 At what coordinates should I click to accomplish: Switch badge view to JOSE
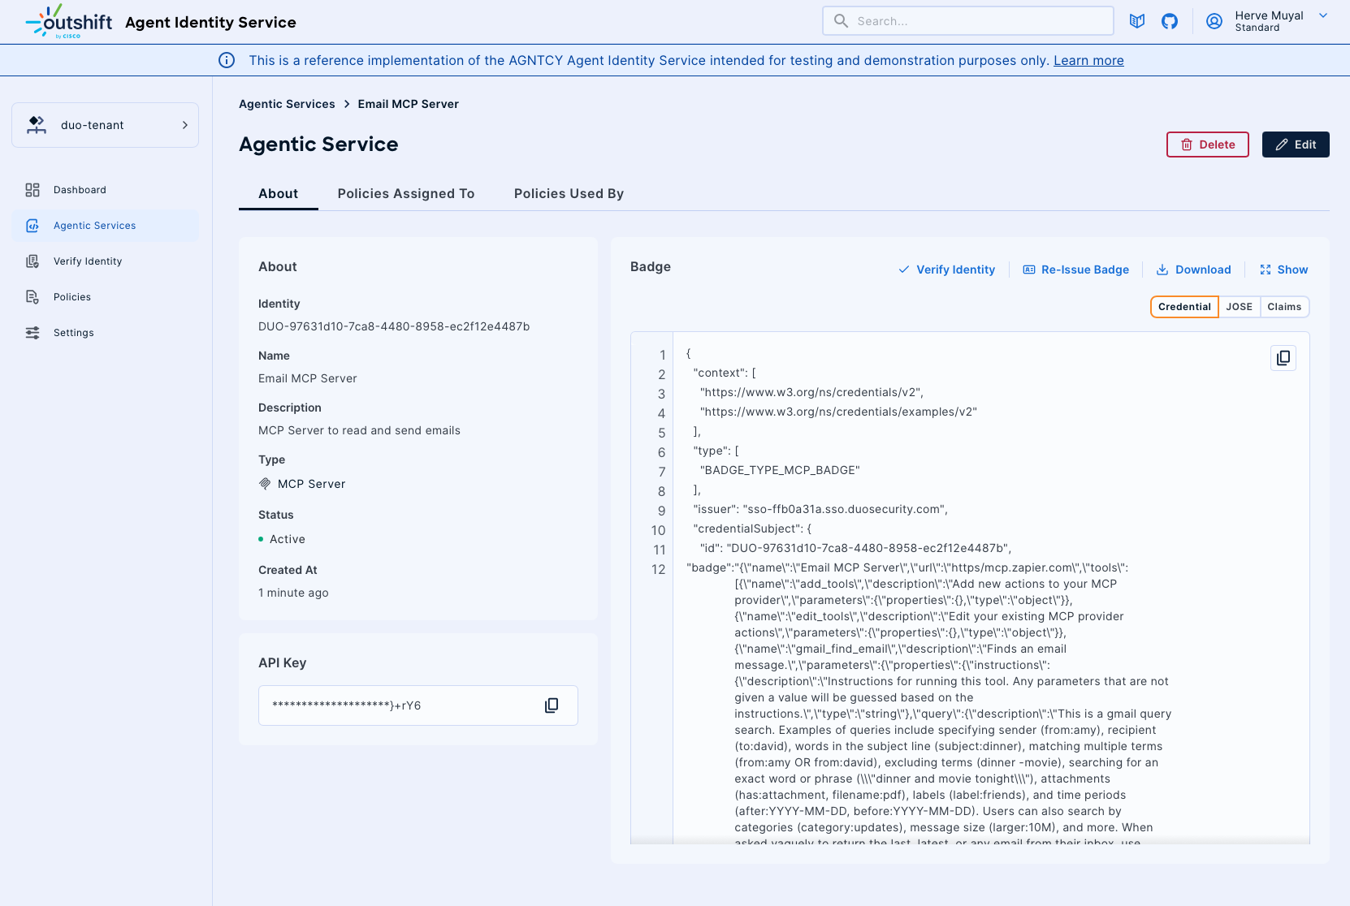1239,307
